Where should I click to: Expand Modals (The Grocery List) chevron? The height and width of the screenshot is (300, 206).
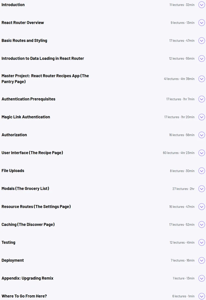click(x=201, y=189)
